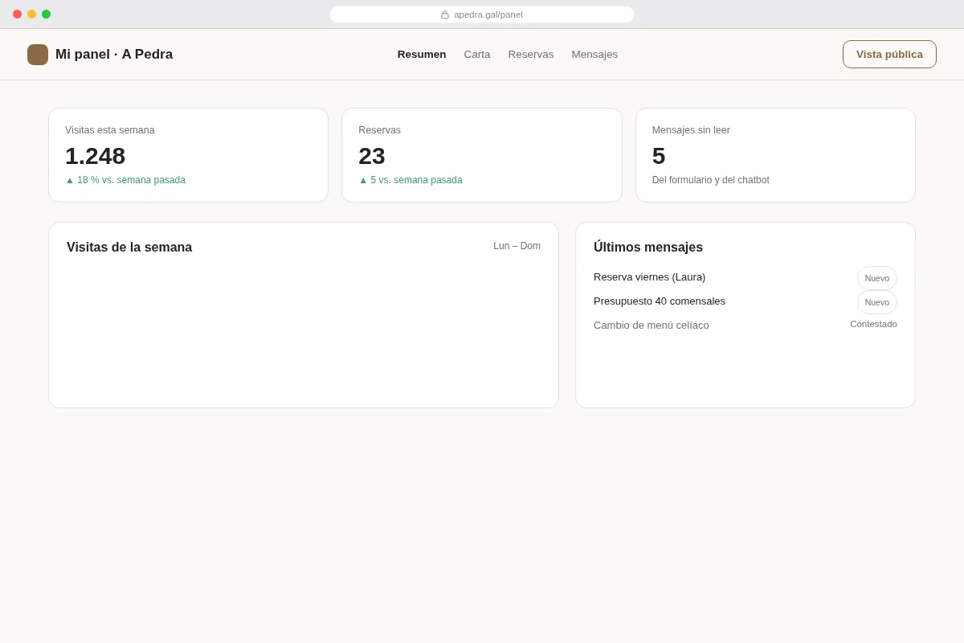Open the Mensajes tab
This screenshot has height=643, width=964.
(x=594, y=55)
